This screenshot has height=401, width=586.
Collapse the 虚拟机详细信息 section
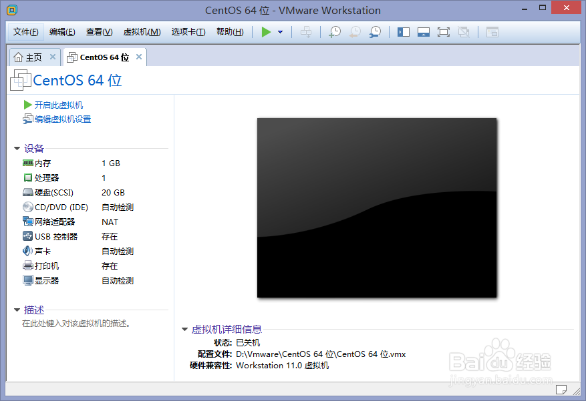click(184, 330)
